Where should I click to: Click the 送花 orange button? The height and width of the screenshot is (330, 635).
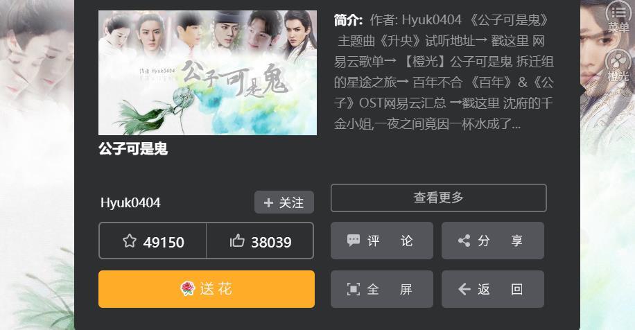[207, 289]
